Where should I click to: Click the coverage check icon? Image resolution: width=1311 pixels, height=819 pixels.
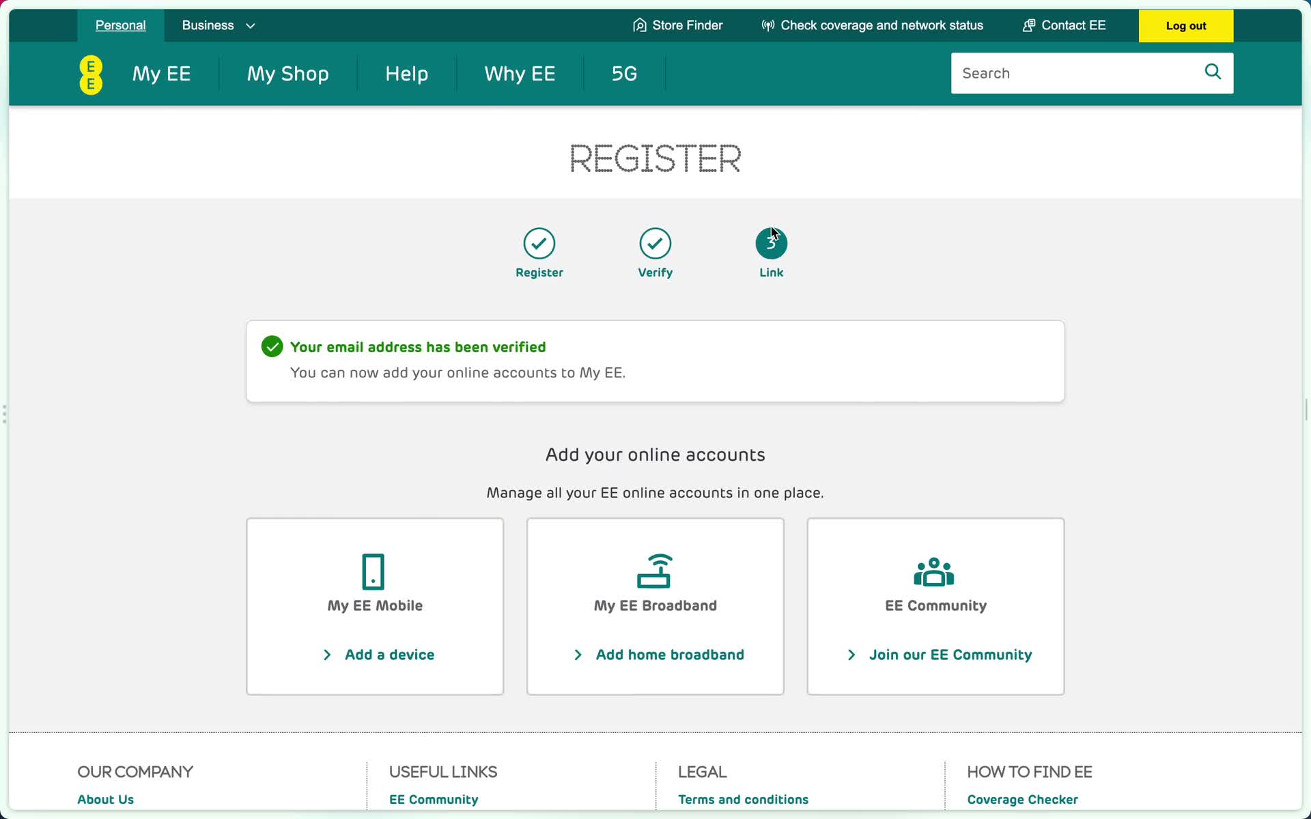tap(767, 25)
